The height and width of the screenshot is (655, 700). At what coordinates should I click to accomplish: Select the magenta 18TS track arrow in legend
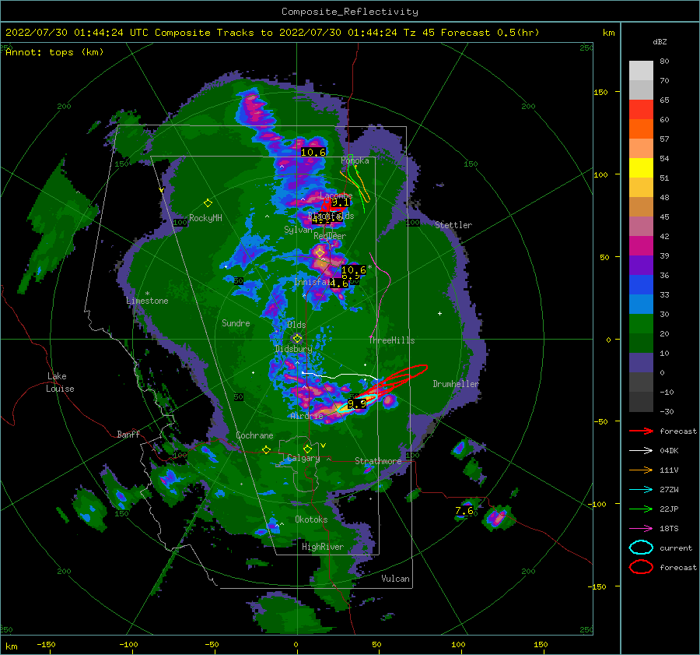[641, 529]
